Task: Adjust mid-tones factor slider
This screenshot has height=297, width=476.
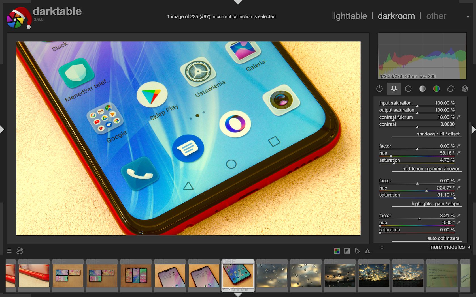Action: pos(417,181)
